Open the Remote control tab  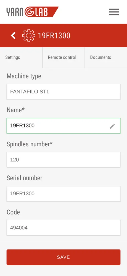coord(62,57)
